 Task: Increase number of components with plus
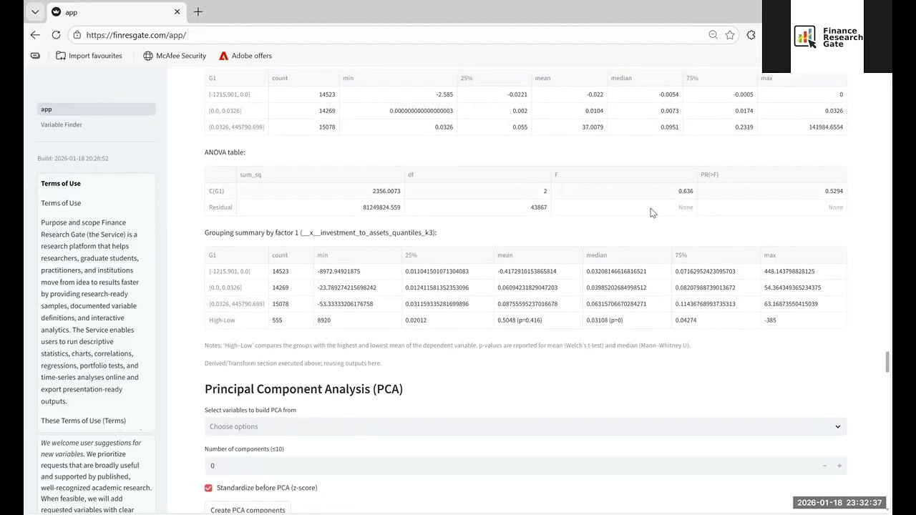(839, 466)
